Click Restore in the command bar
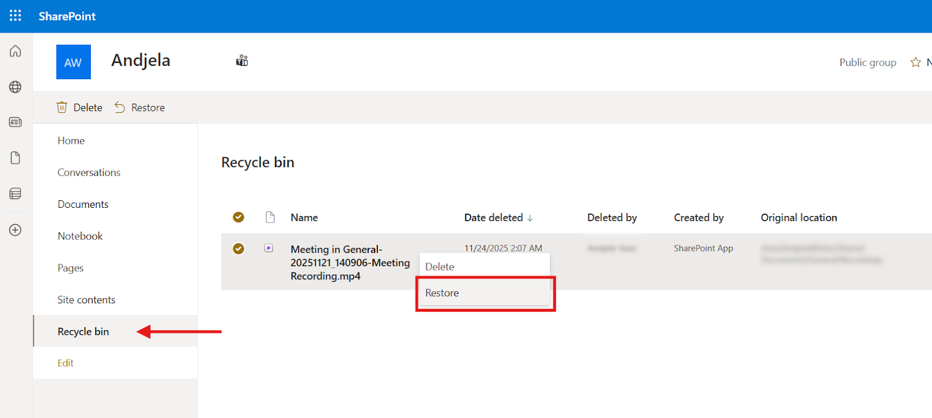The height and width of the screenshot is (418, 932). coord(140,108)
